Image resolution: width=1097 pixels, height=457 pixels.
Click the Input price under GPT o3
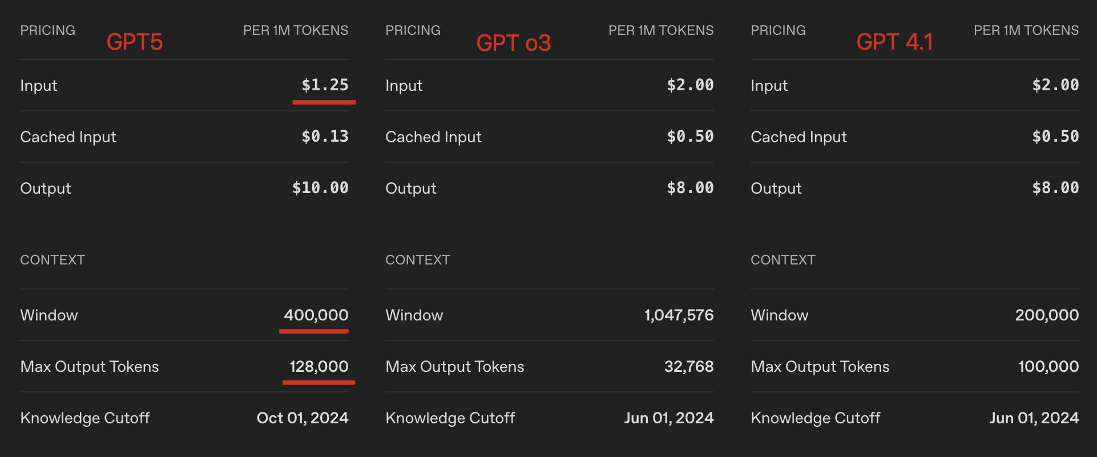690,85
